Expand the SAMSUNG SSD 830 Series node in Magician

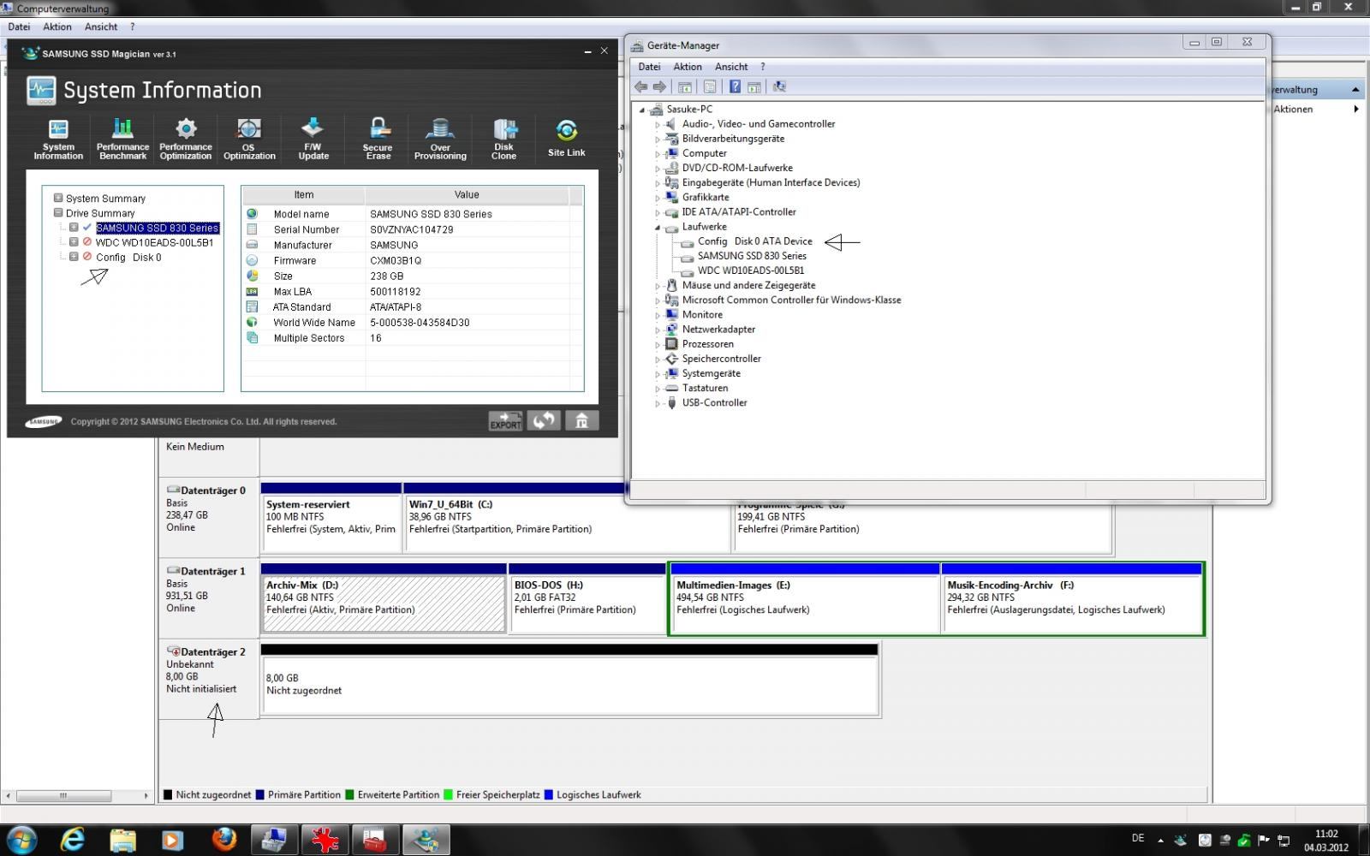74,228
